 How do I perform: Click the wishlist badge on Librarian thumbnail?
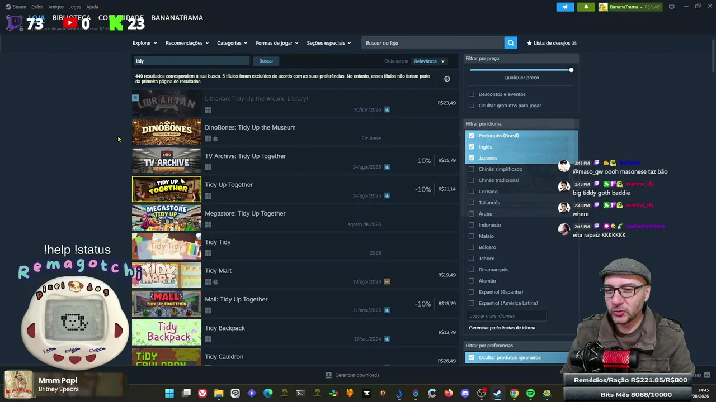135,98
